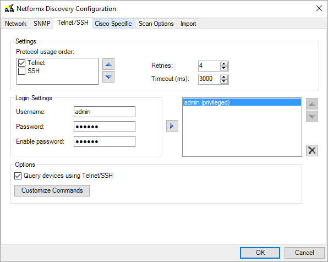Increase Retries value with up spinner
Viewport: 328px width, 262px height.
coord(224,64)
